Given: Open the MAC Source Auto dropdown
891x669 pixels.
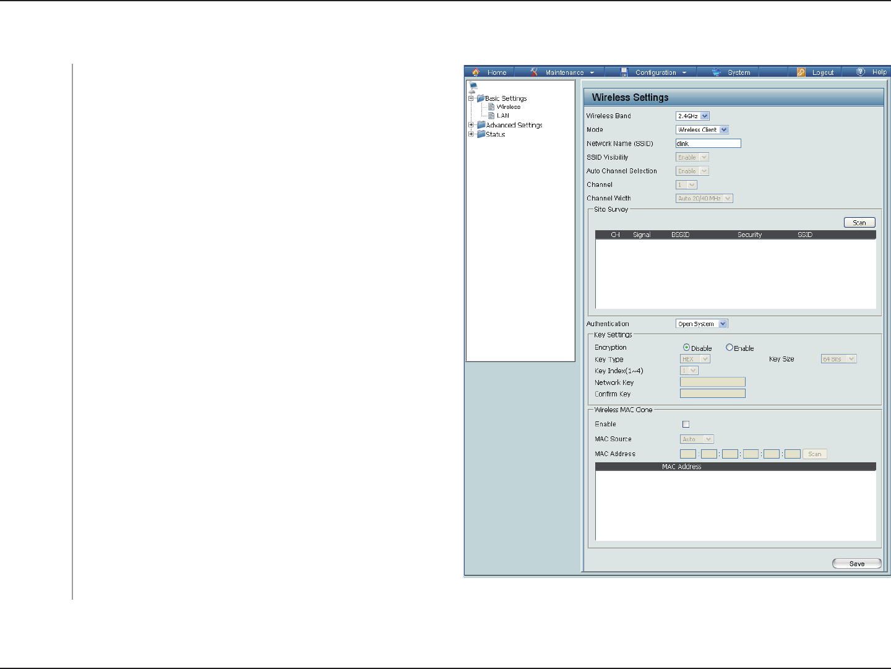Looking at the screenshot, I should tap(697, 439).
